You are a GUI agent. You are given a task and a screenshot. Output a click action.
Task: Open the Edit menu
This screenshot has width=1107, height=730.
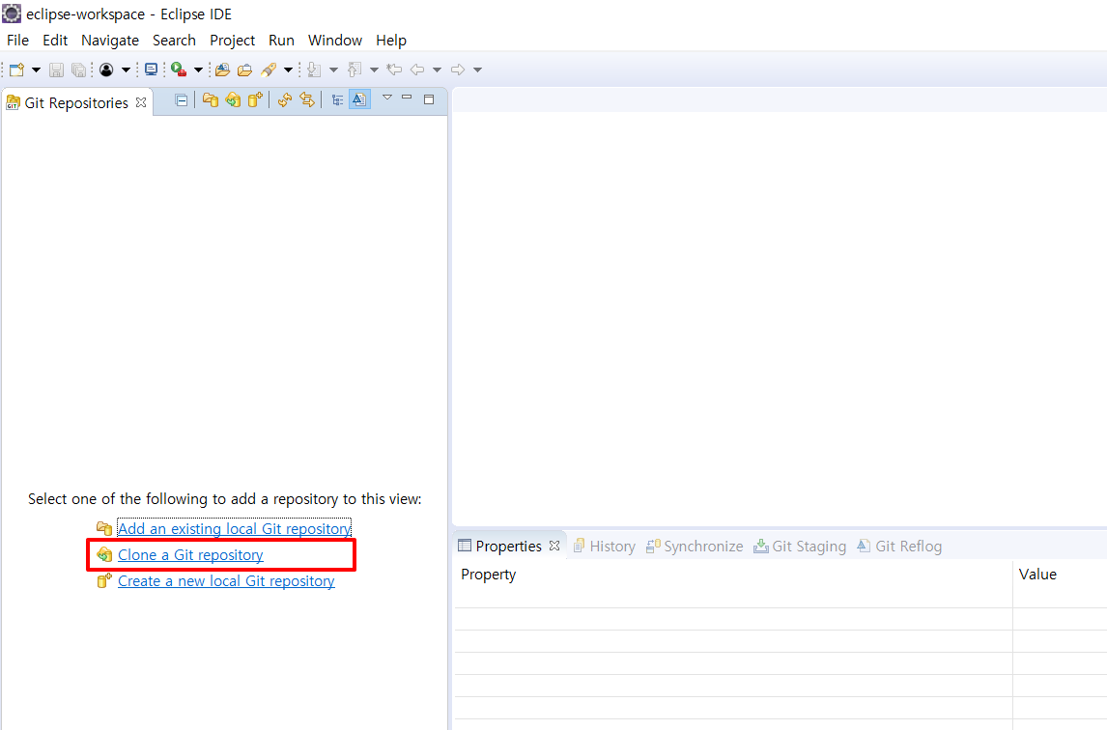pyautogui.click(x=55, y=41)
